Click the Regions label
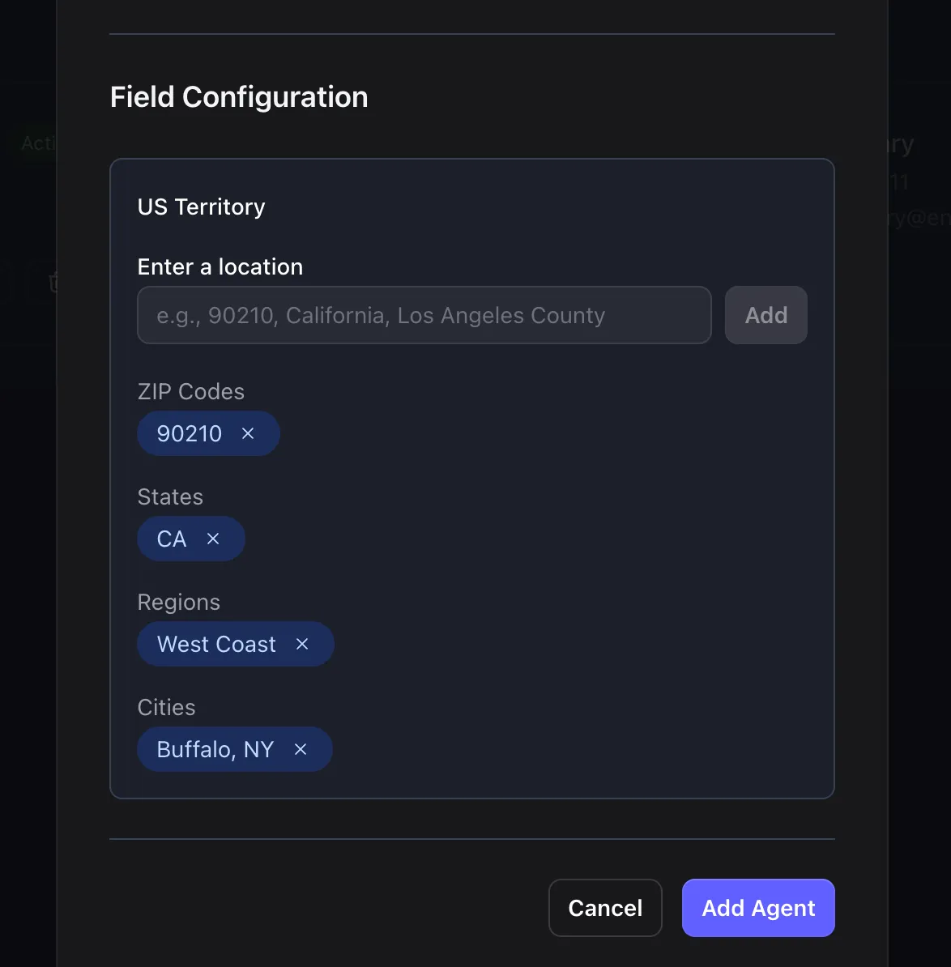The image size is (951, 967). coord(179,602)
